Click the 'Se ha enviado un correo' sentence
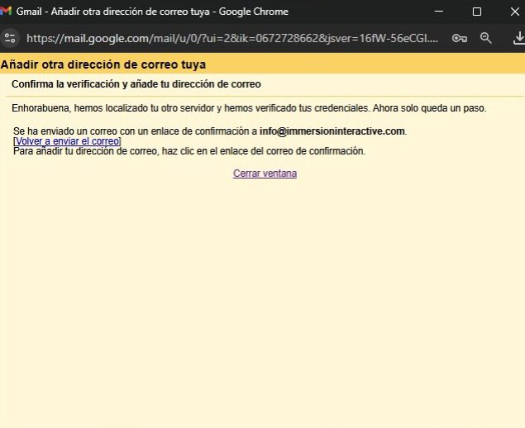 [132, 131]
